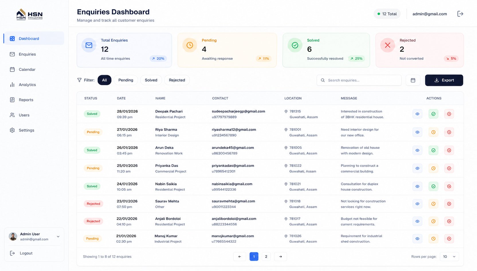This screenshot has width=477, height=271.
Task: Reject Arun Deka enquiry with red cross
Action: coord(449,150)
